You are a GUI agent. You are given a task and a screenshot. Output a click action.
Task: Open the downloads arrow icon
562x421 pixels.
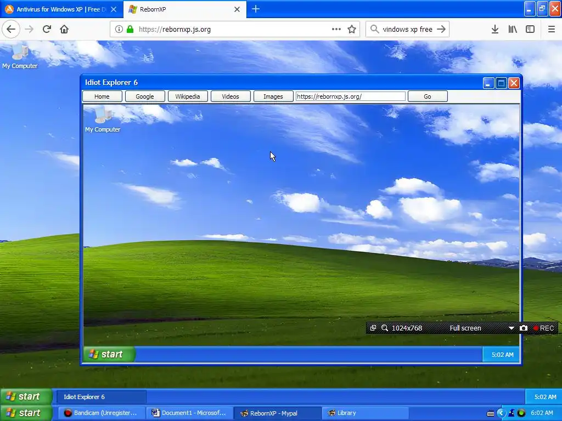pyautogui.click(x=495, y=30)
